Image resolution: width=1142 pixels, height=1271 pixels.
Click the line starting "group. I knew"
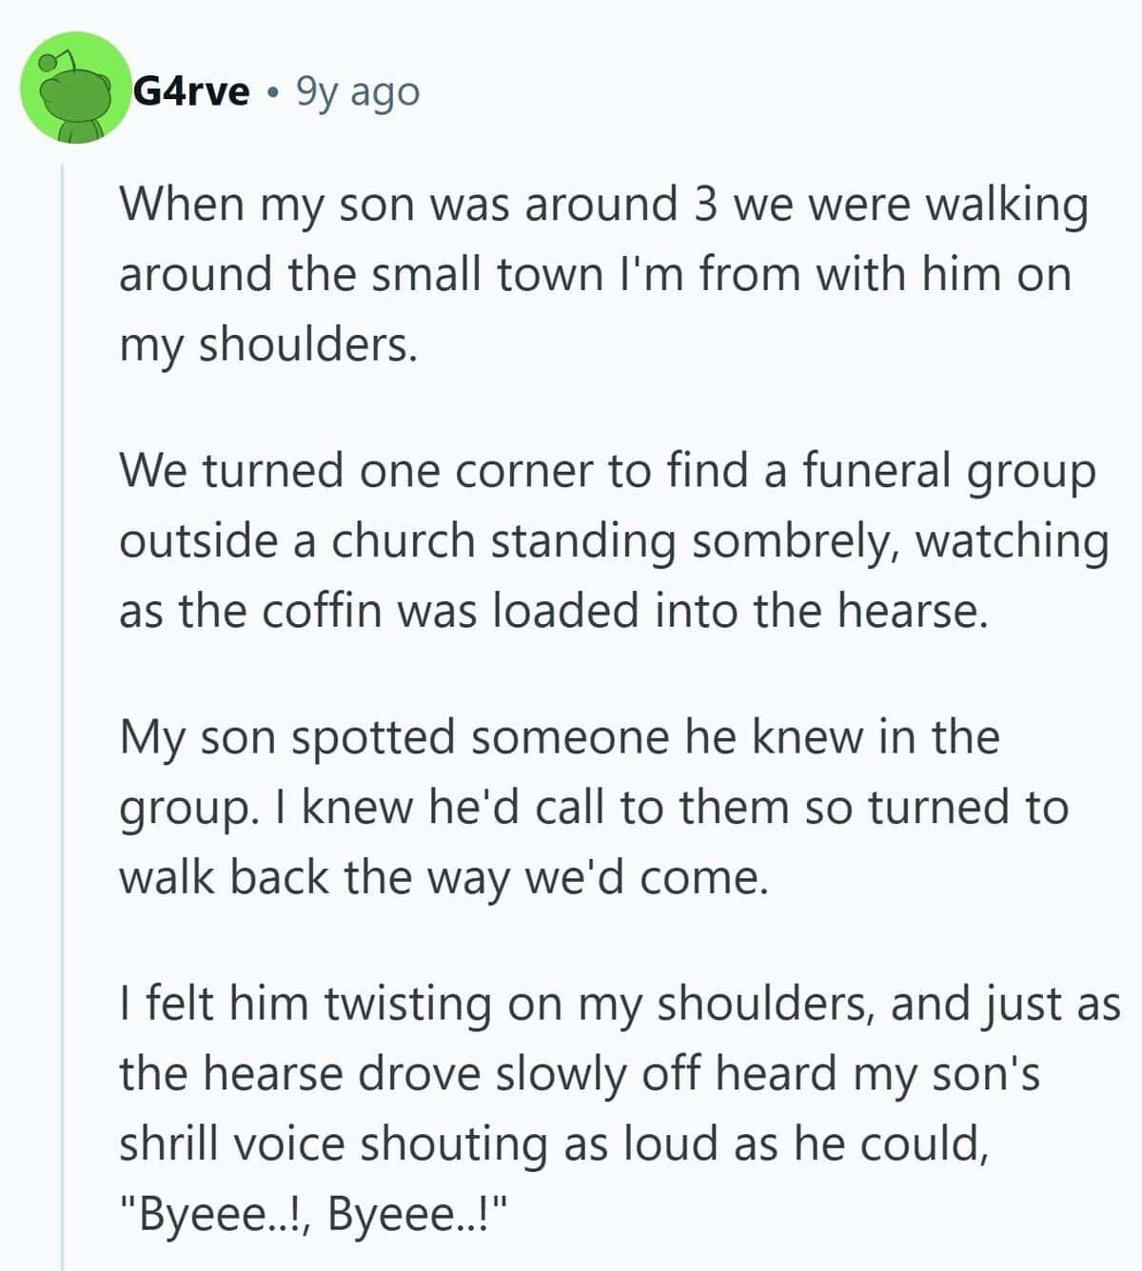(x=594, y=807)
